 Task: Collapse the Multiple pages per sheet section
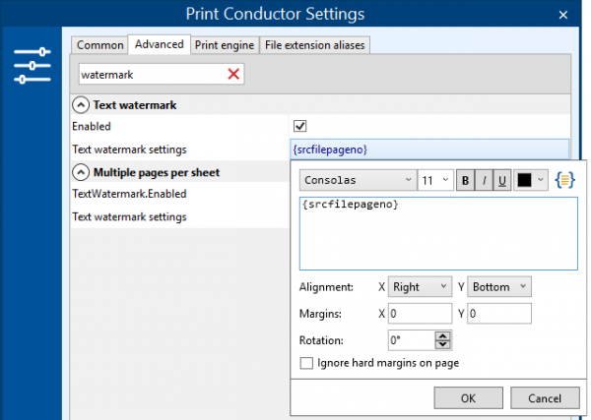[x=81, y=172]
